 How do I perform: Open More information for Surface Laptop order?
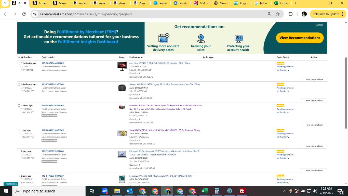(x=314, y=170)
